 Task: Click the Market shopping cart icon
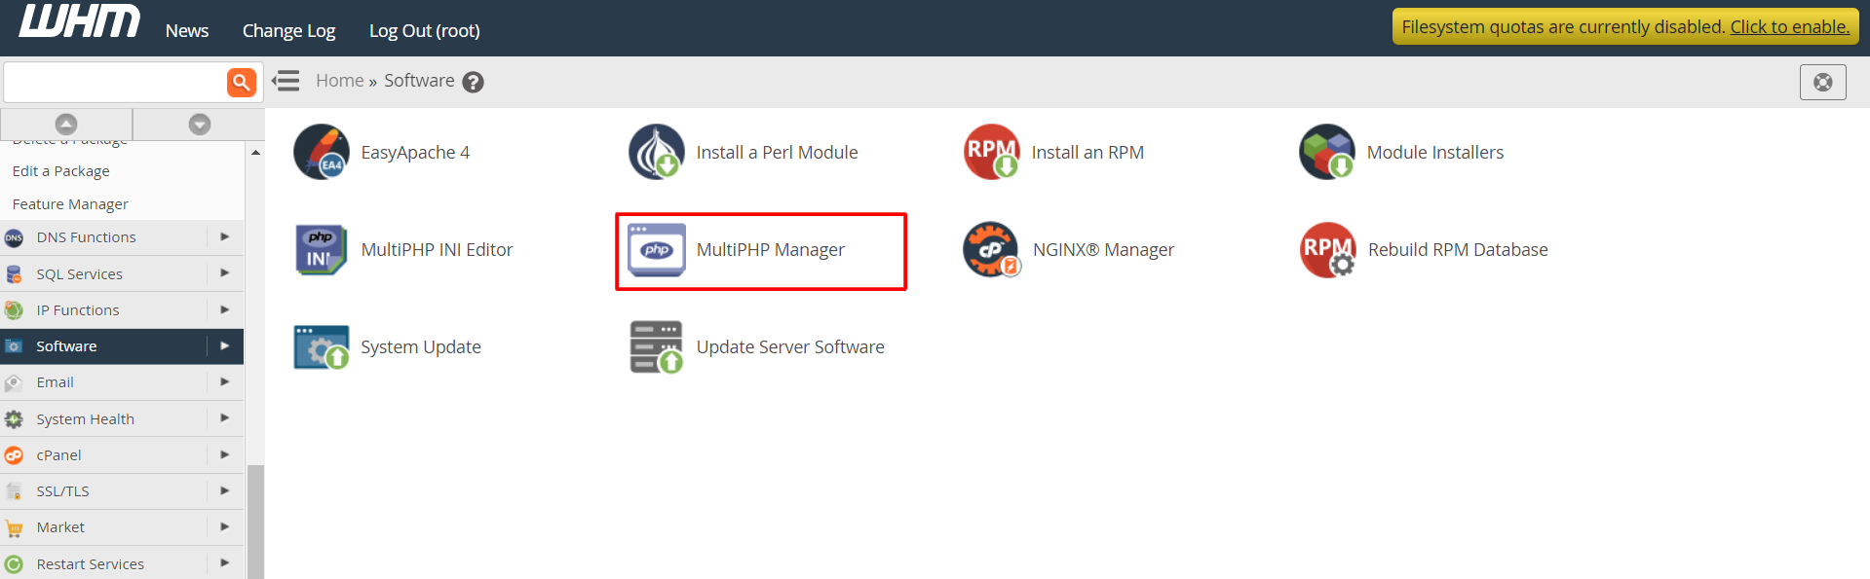[x=14, y=528]
